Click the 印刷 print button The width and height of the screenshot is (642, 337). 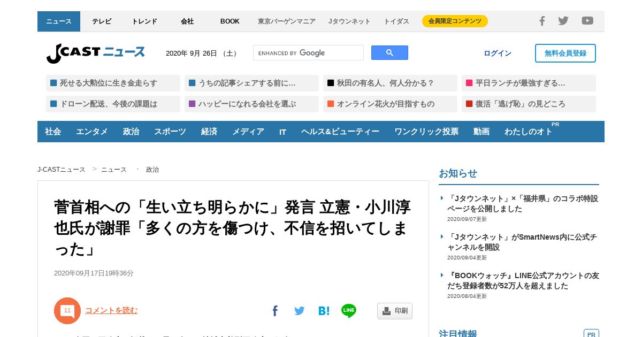point(395,311)
